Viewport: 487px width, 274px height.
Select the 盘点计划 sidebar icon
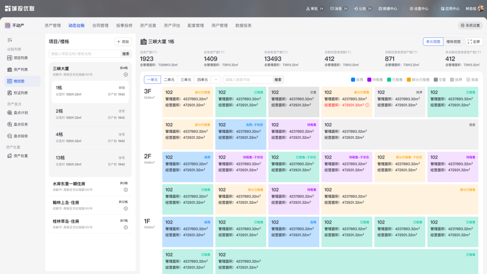coord(10,113)
